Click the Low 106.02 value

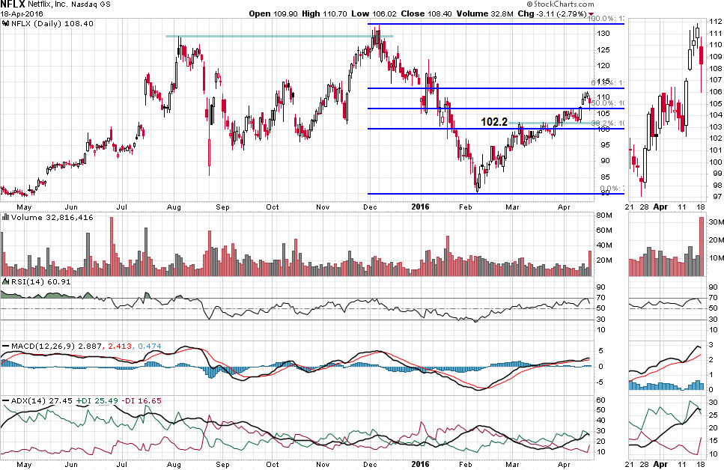tap(374, 14)
